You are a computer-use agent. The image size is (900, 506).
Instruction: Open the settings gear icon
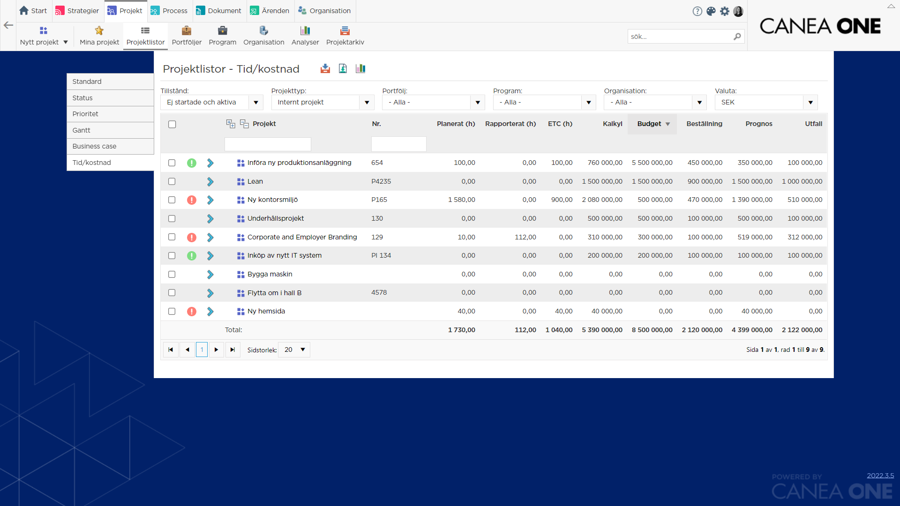[725, 11]
